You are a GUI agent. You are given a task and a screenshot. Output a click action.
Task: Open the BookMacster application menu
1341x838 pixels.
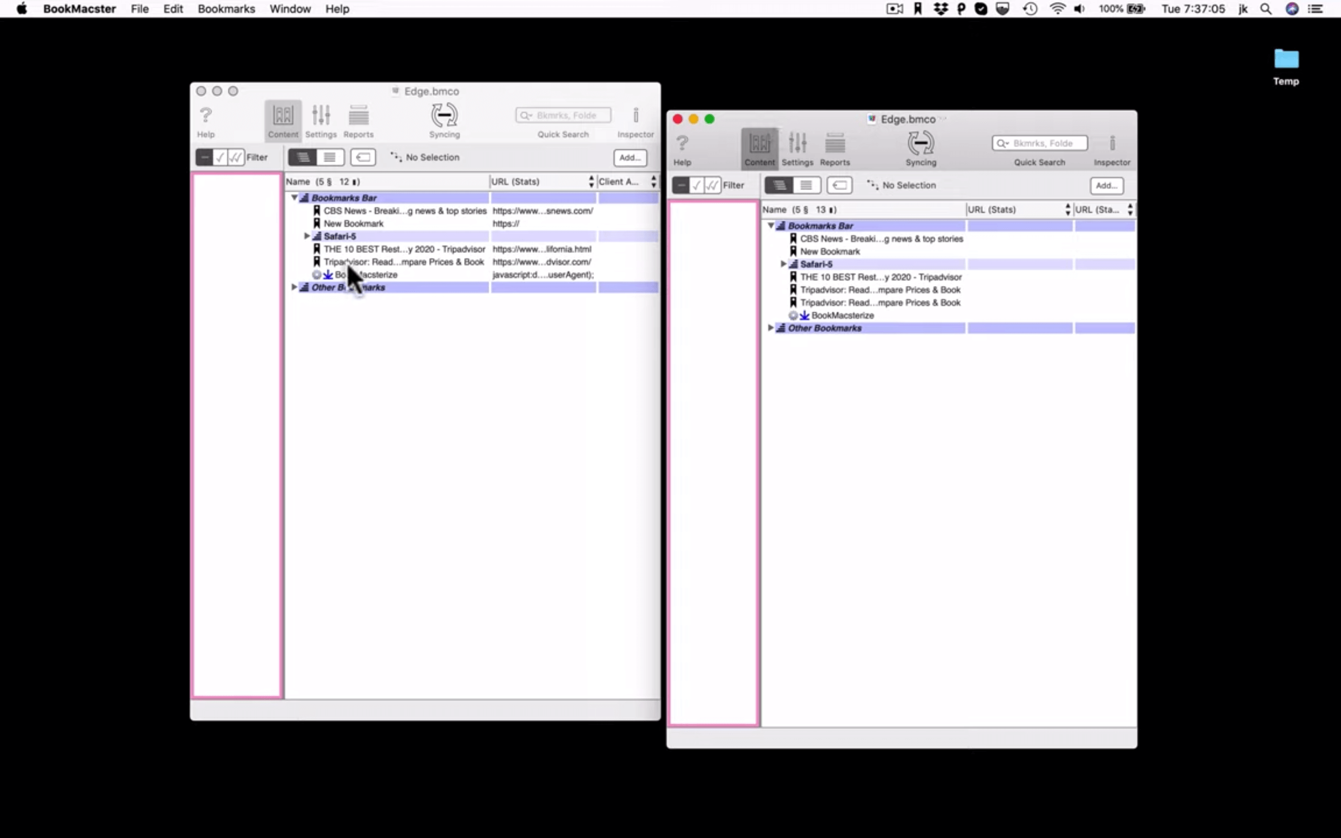click(80, 9)
